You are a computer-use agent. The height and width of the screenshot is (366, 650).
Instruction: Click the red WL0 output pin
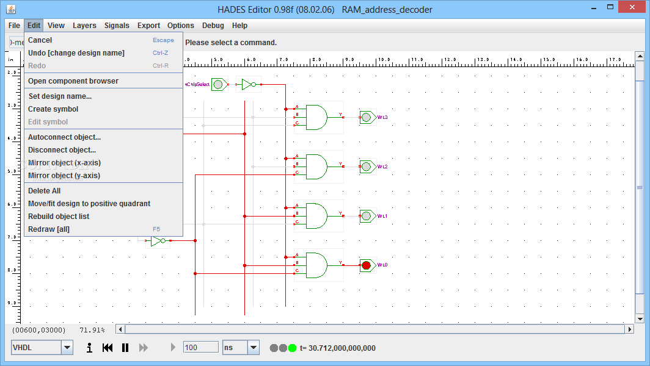367,265
